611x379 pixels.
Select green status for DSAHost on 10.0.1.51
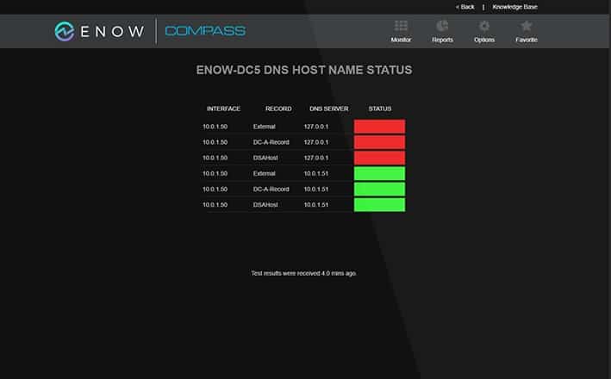[379, 204]
